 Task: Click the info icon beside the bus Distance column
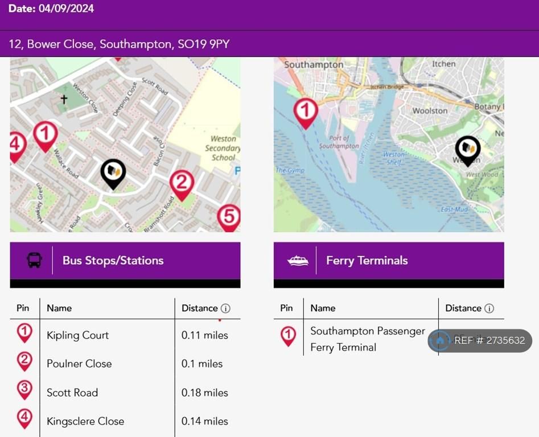225,308
